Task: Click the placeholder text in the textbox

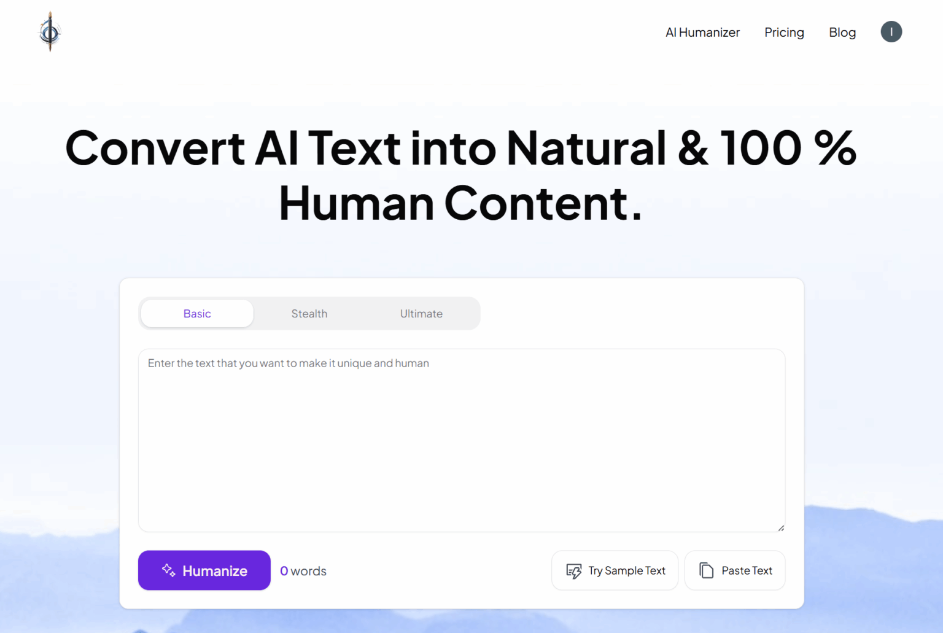Action: [x=287, y=363]
